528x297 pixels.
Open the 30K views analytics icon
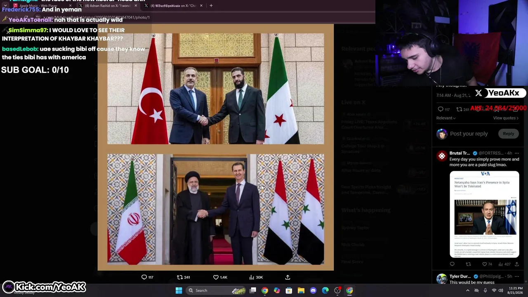pos(252,277)
